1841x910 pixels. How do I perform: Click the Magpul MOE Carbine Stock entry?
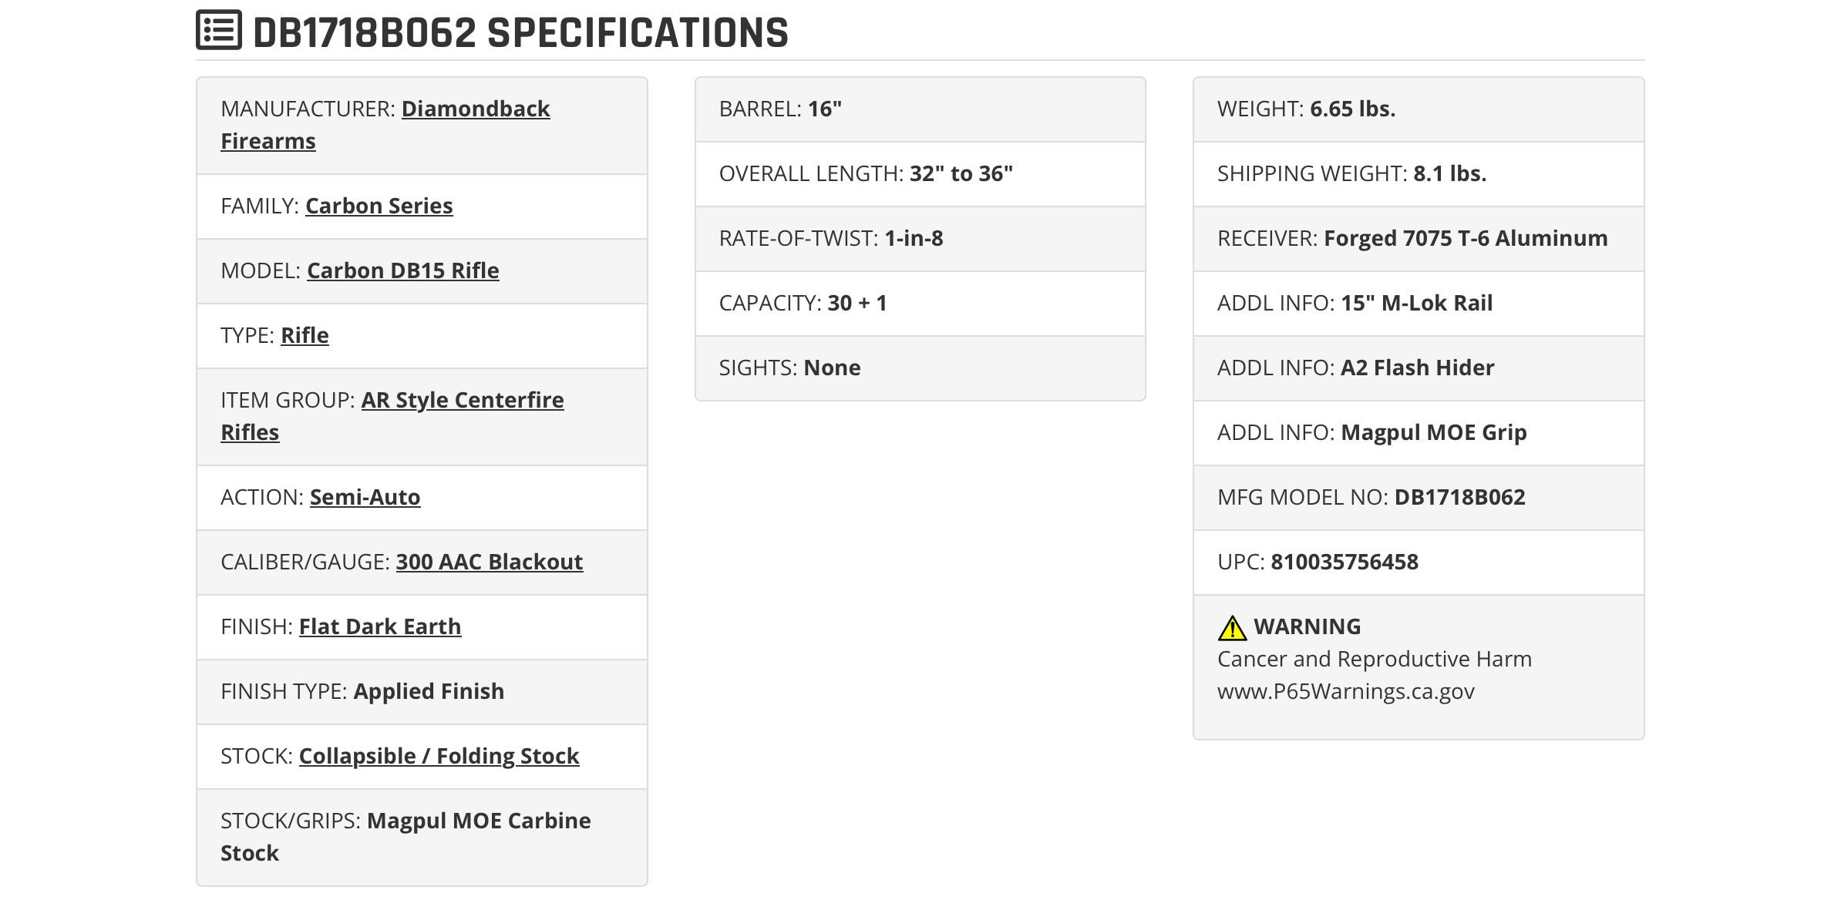tap(406, 837)
